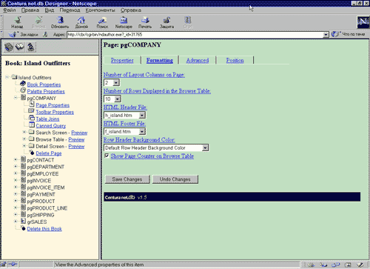The height and width of the screenshot is (269, 370).
Task: Click the Back (Назад) navigation toolbar icon
Action: click(17, 20)
